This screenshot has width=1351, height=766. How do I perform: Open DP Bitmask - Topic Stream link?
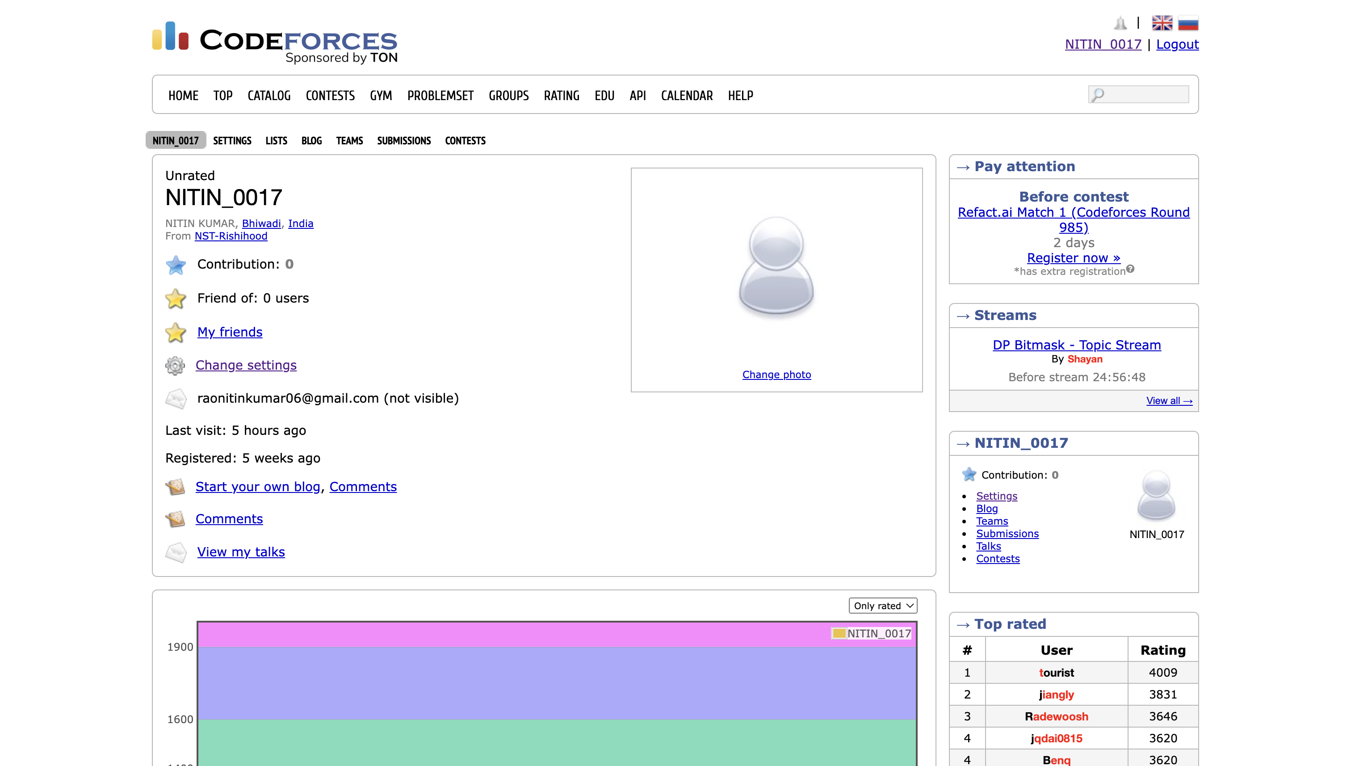[x=1077, y=345]
